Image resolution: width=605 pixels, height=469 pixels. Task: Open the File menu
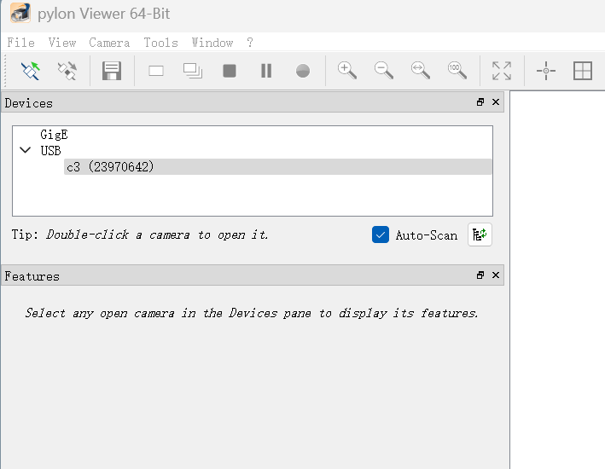coord(20,43)
